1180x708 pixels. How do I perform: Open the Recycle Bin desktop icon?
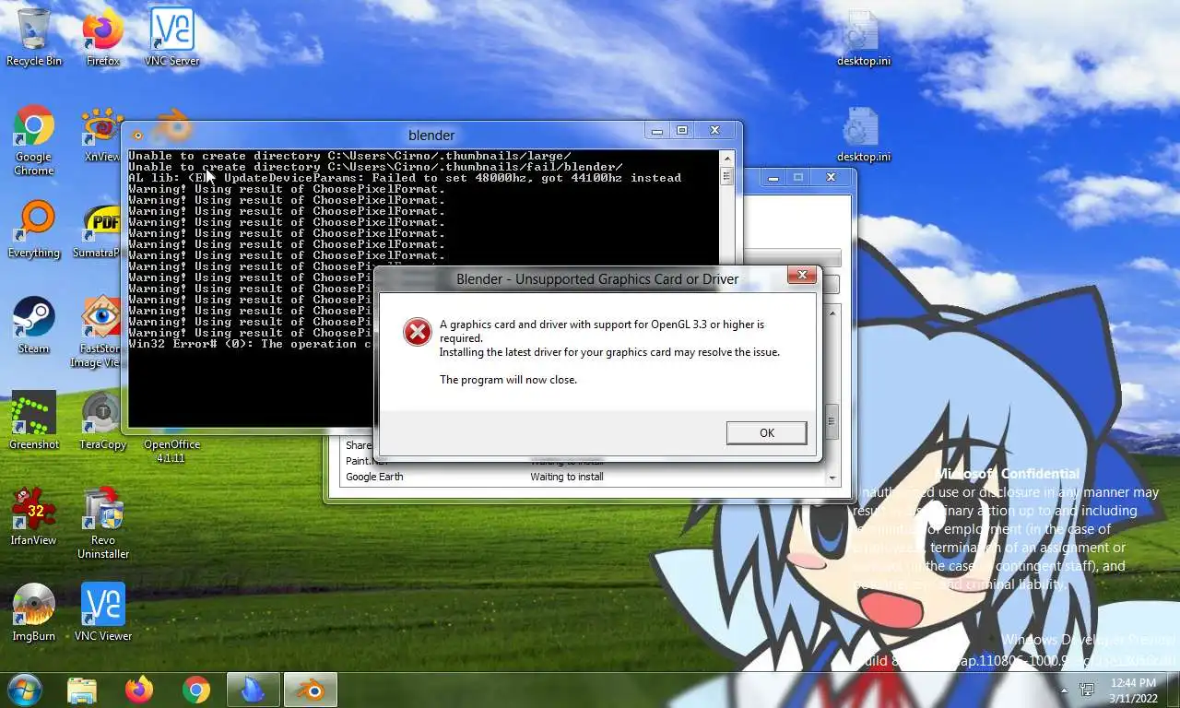pyautogui.click(x=34, y=38)
